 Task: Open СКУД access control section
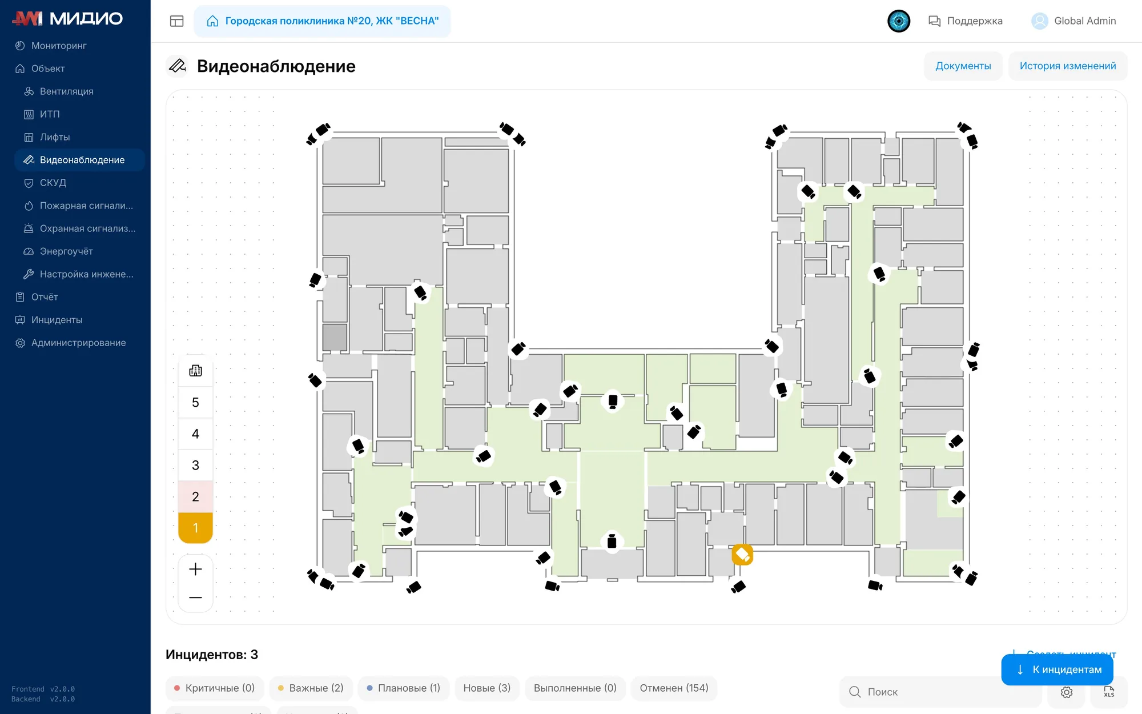coord(53,183)
